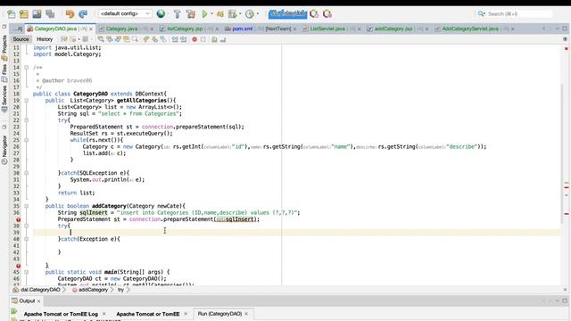Click the vertical scrollbar of the editor
571x321 pixels.
coord(561,152)
